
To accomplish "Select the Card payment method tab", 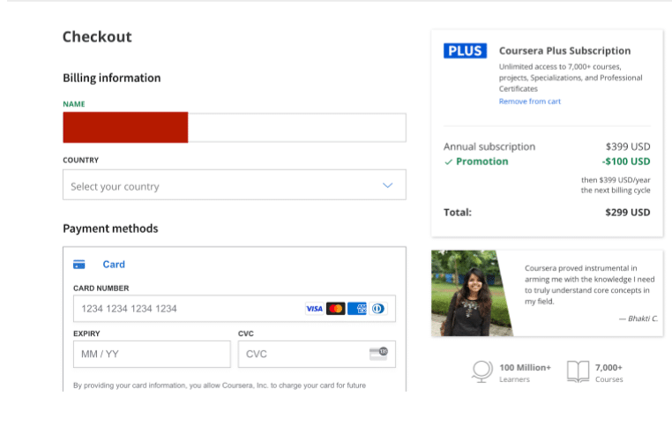I will pyautogui.click(x=114, y=265).
